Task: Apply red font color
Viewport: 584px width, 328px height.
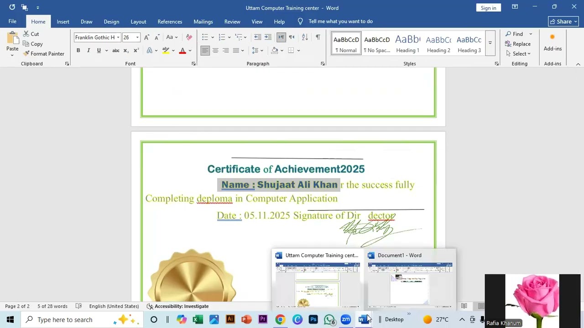Action: [182, 51]
